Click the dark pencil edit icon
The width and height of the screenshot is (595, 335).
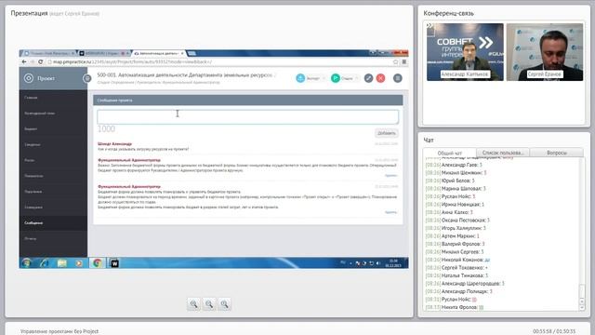(x=368, y=78)
